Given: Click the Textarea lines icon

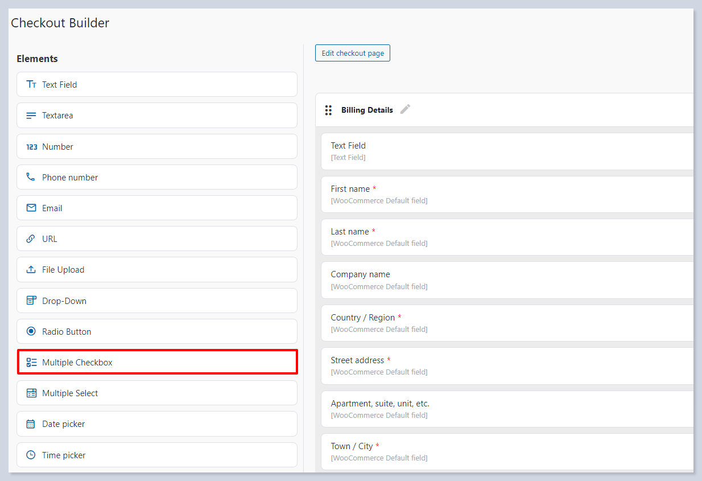Looking at the screenshot, I should tap(31, 116).
